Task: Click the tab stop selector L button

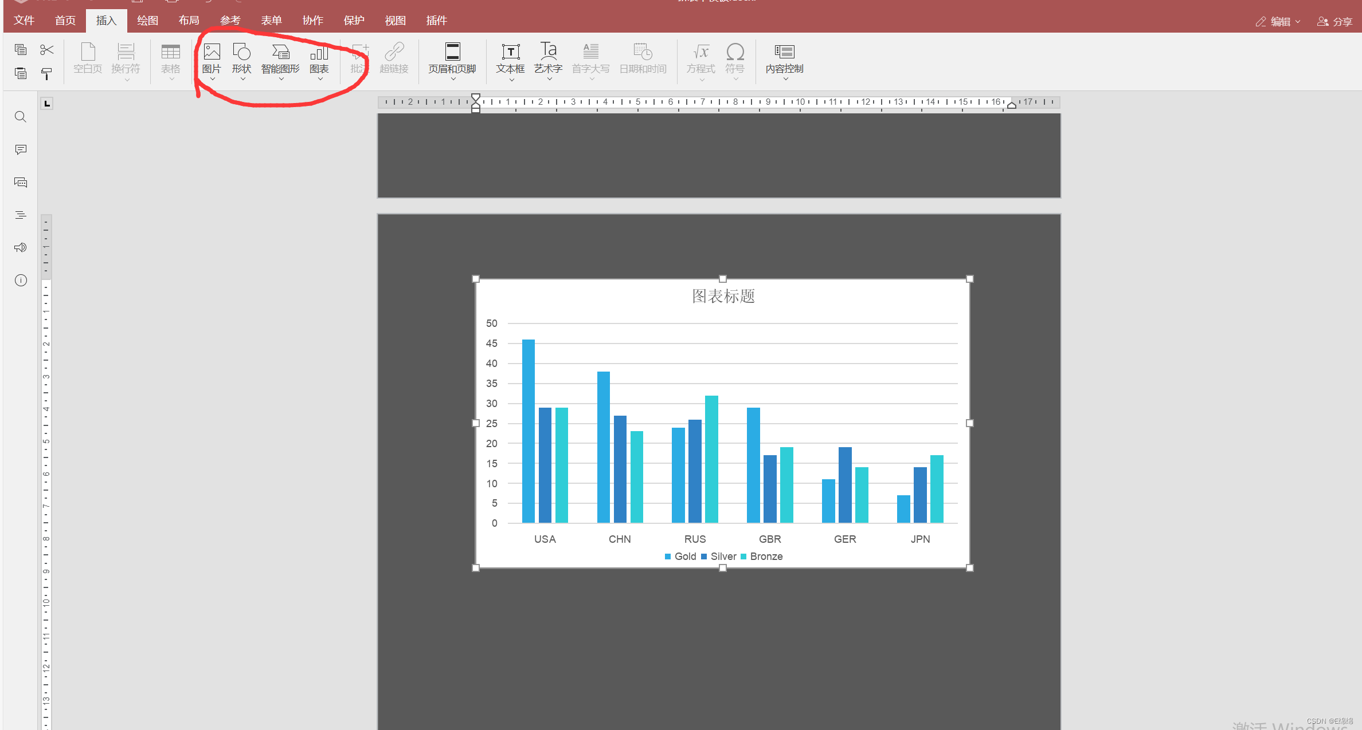Action: 47,104
